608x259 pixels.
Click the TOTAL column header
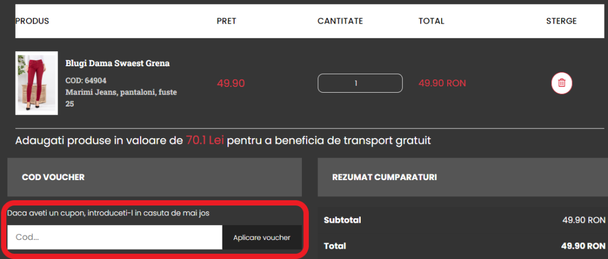[x=431, y=21]
